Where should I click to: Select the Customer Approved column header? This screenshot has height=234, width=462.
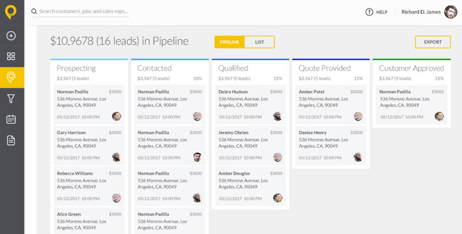click(411, 68)
